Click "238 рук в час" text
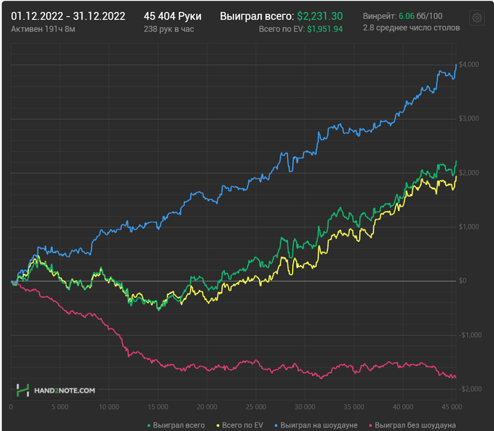 [169, 29]
